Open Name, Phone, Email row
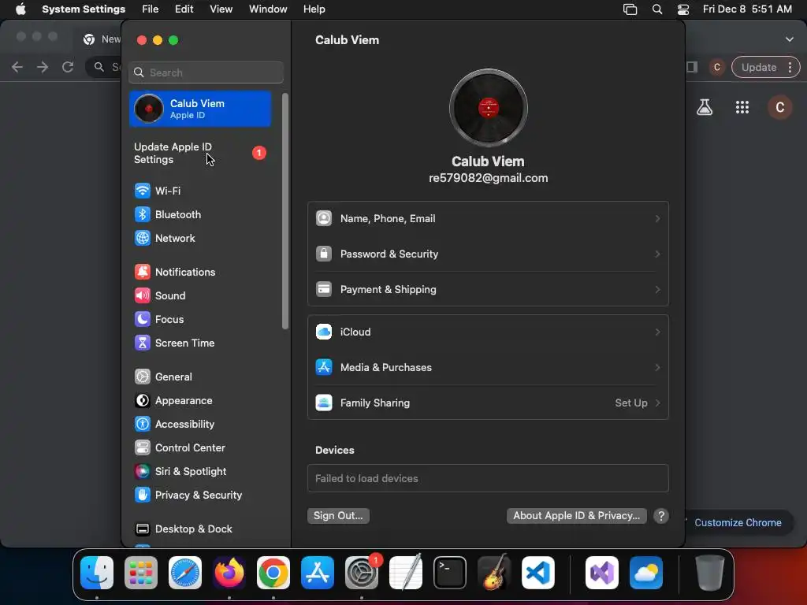The image size is (807, 605). [488, 219]
